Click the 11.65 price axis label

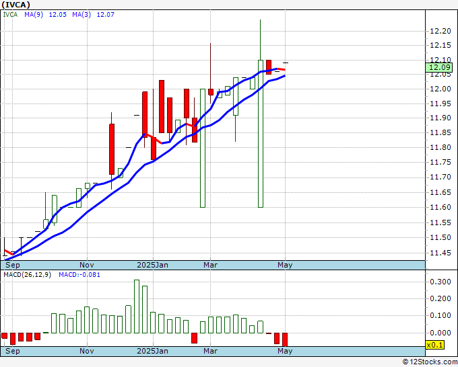(x=440, y=192)
